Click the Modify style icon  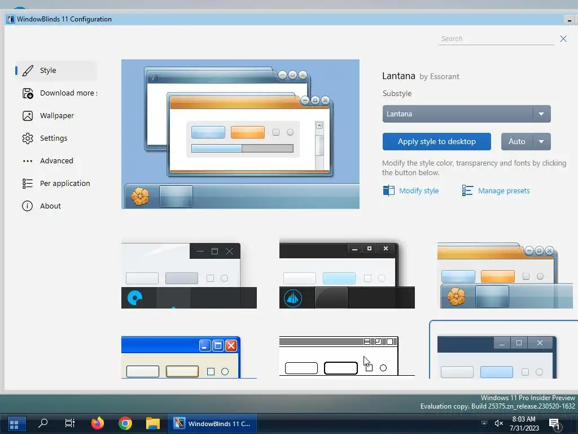tap(388, 190)
